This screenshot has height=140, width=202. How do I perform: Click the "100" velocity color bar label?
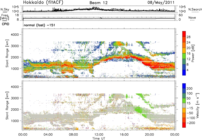pos(190,94)
